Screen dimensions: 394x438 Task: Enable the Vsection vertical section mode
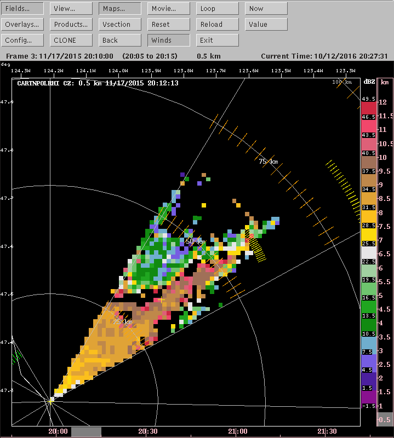coord(120,25)
